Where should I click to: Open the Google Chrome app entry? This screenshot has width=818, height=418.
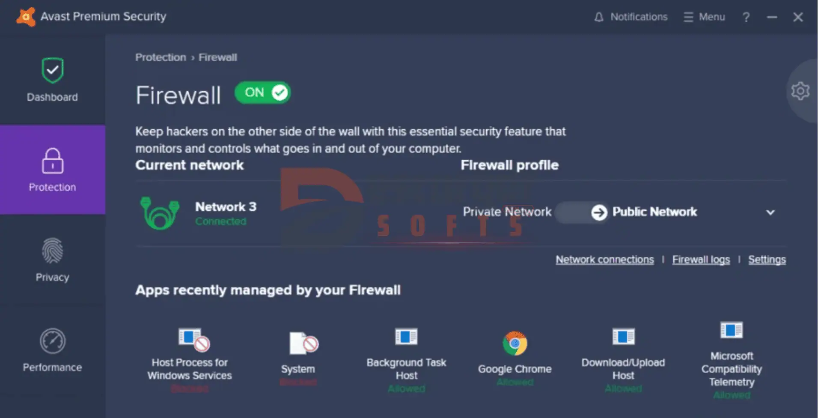click(515, 343)
